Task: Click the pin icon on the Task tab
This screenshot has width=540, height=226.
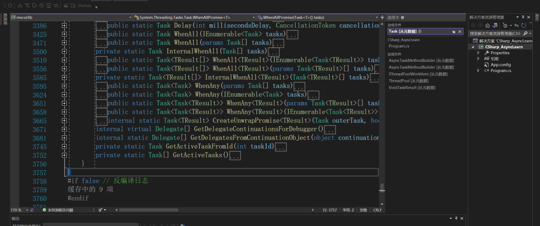Action: coord(454,32)
